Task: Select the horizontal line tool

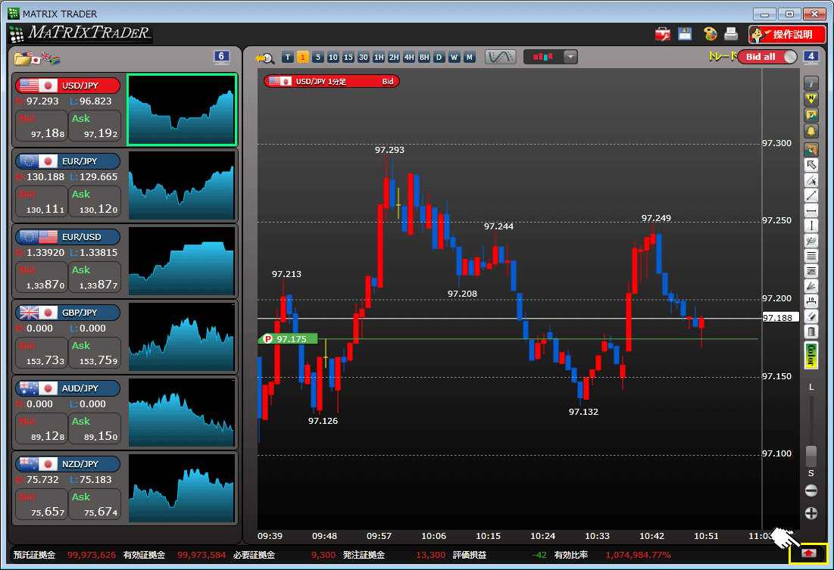Action: click(811, 210)
